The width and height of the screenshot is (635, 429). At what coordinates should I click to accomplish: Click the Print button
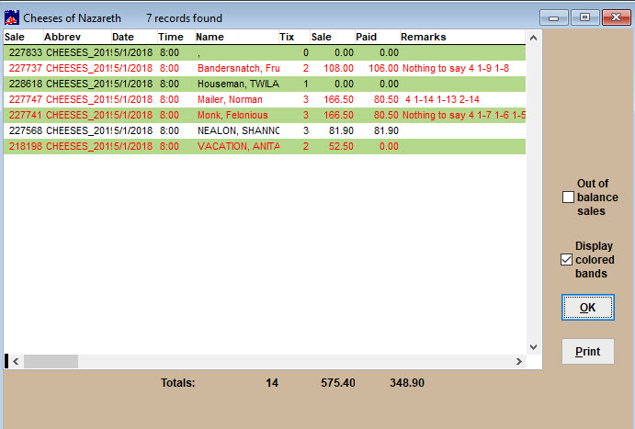pos(587,351)
